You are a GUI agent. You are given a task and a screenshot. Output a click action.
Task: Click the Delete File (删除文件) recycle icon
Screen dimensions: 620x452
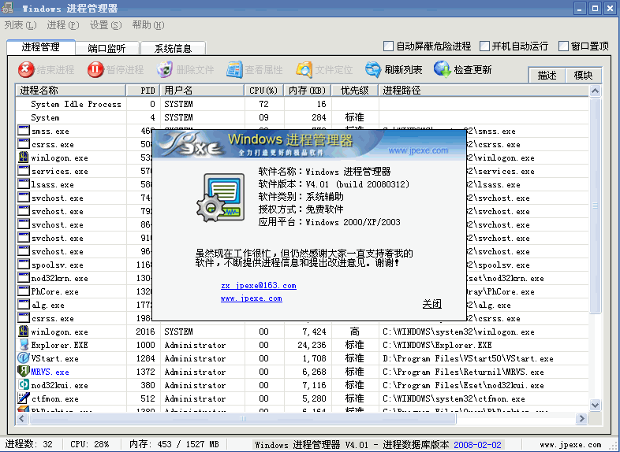click(165, 70)
